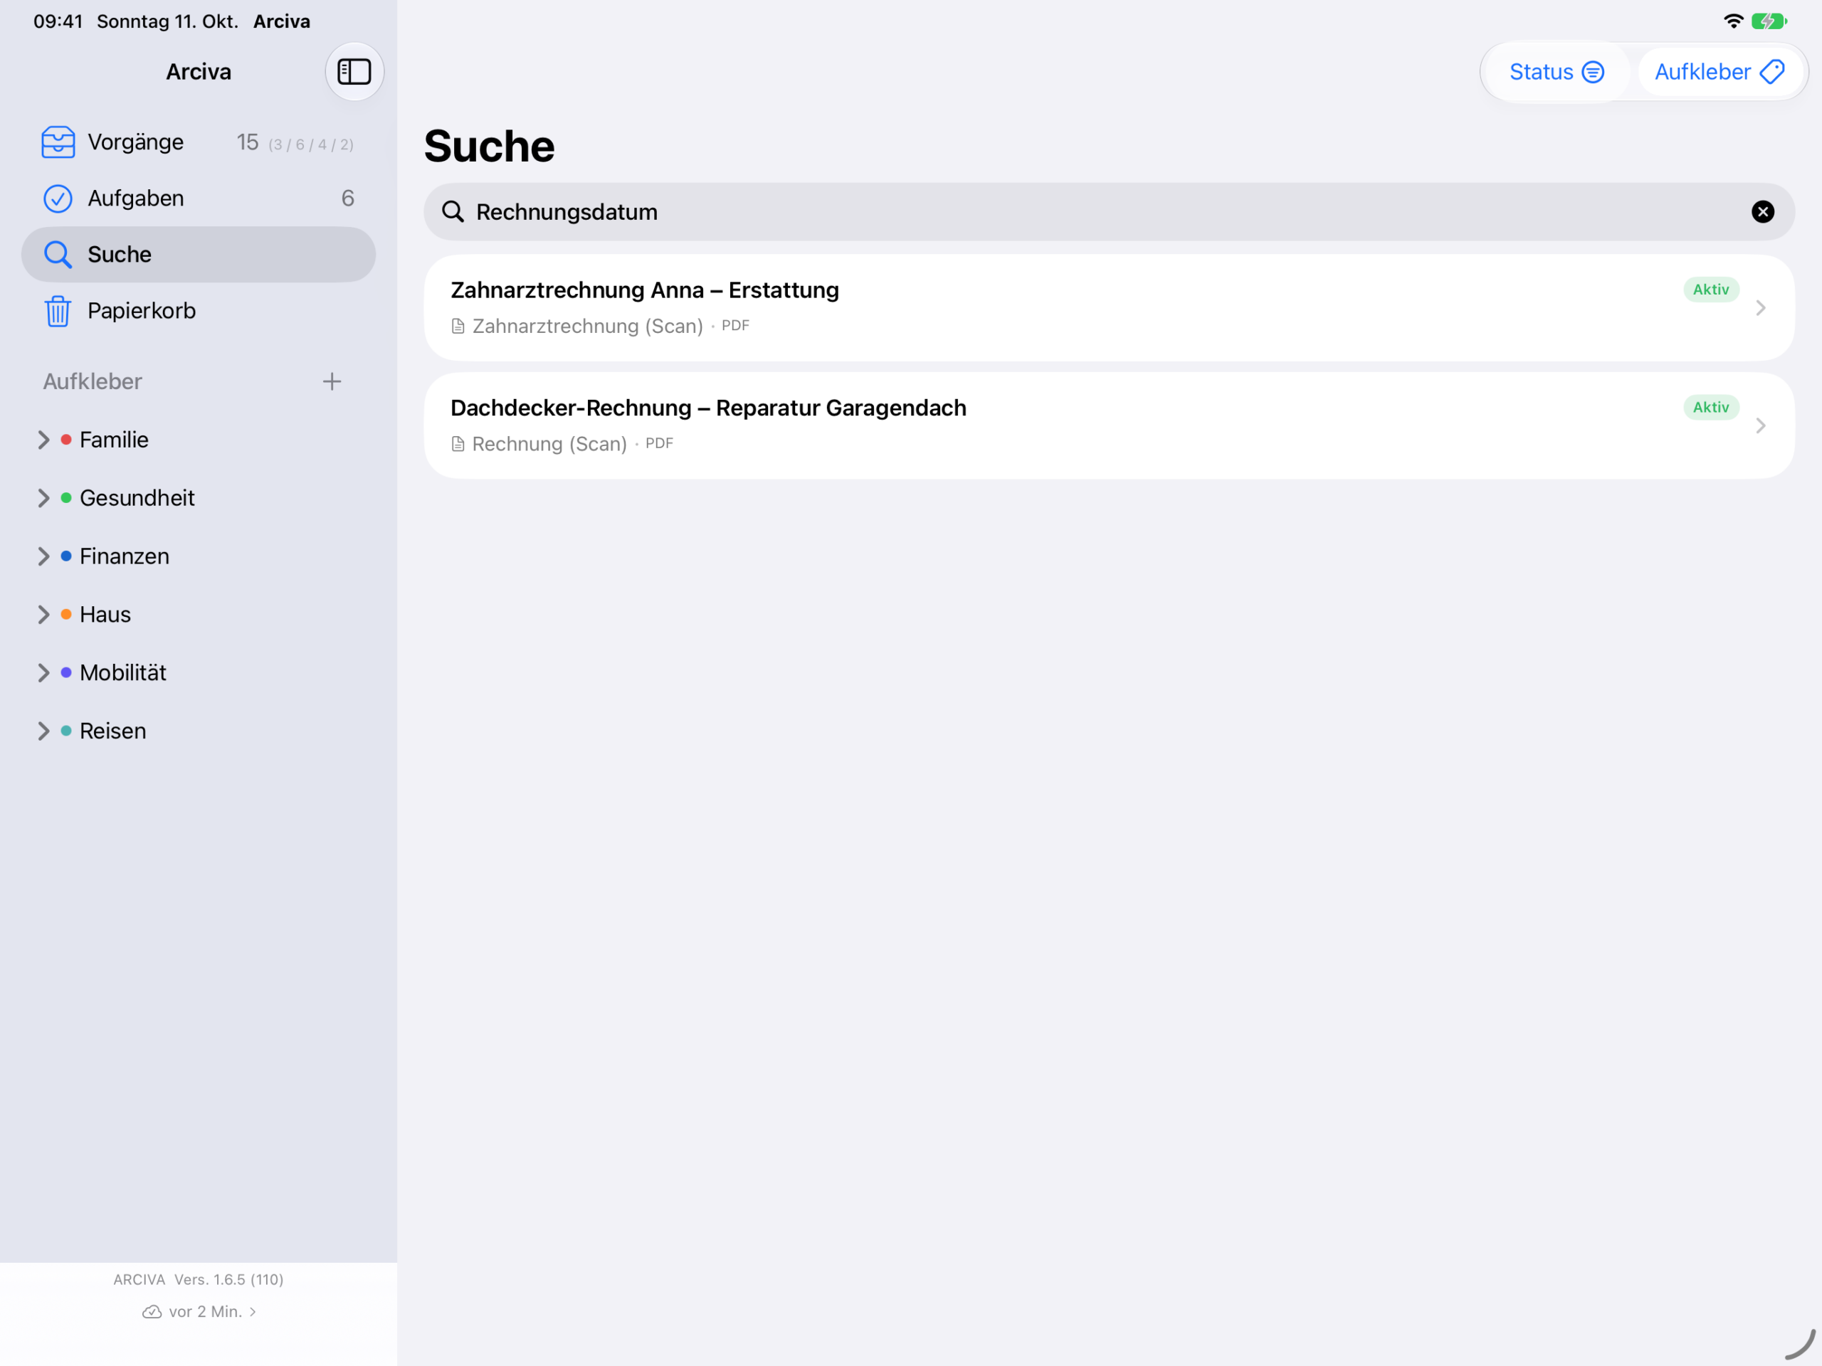This screenshot has width=1822, height=1366.
Task: Click into the Rechnungsdatum search field
Action: (x=1109, y=211)
